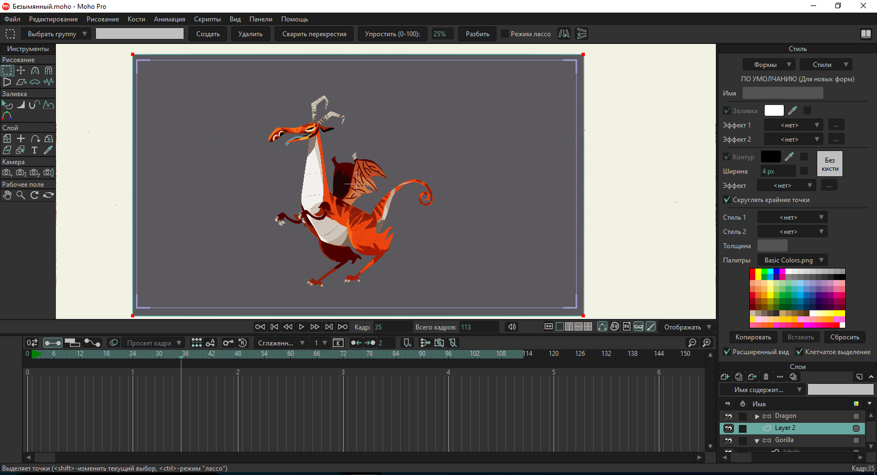Click the Сварить перекрестия button
The height and width of the screenshot is (475, 877).
click(x=314, y=34)
